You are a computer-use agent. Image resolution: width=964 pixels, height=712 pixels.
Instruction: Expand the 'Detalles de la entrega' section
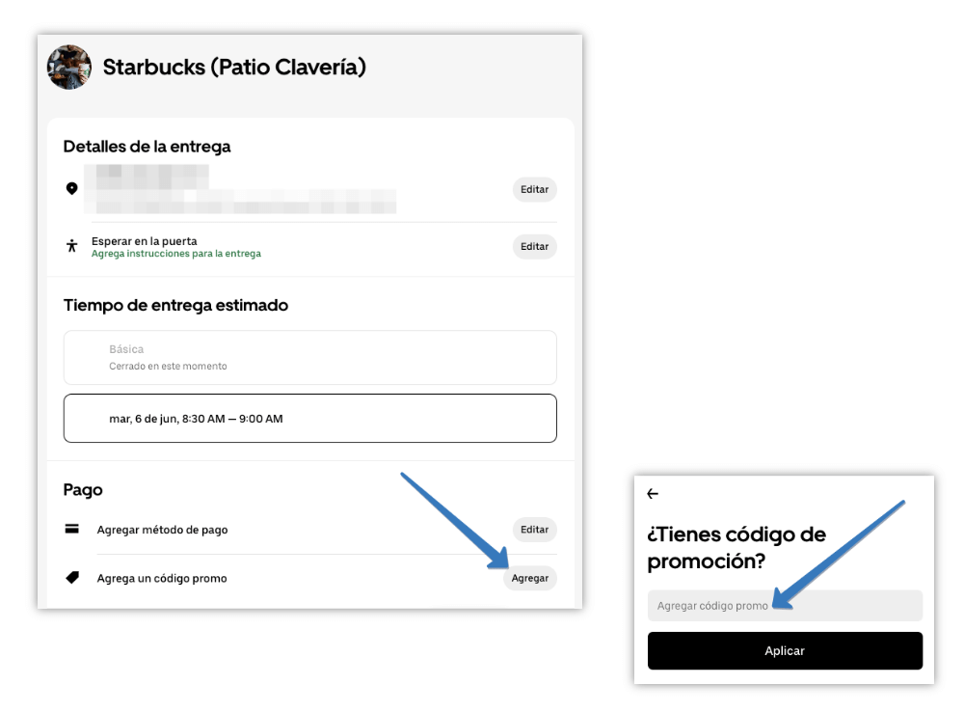(148, 146)
